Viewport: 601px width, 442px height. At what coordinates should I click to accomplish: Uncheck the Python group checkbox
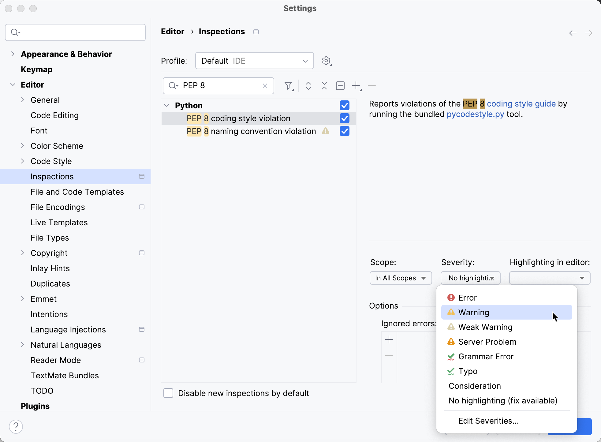pos(344,105)
